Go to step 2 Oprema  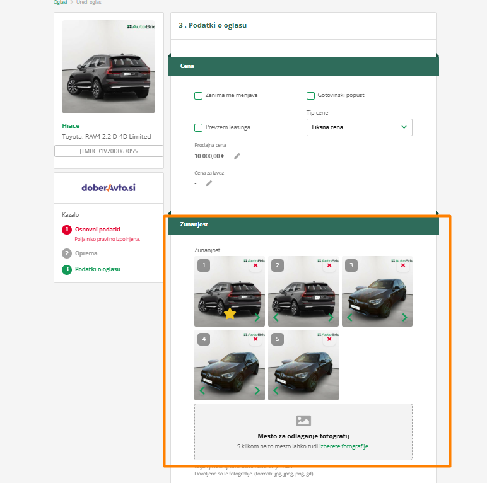tap(86, 253)
